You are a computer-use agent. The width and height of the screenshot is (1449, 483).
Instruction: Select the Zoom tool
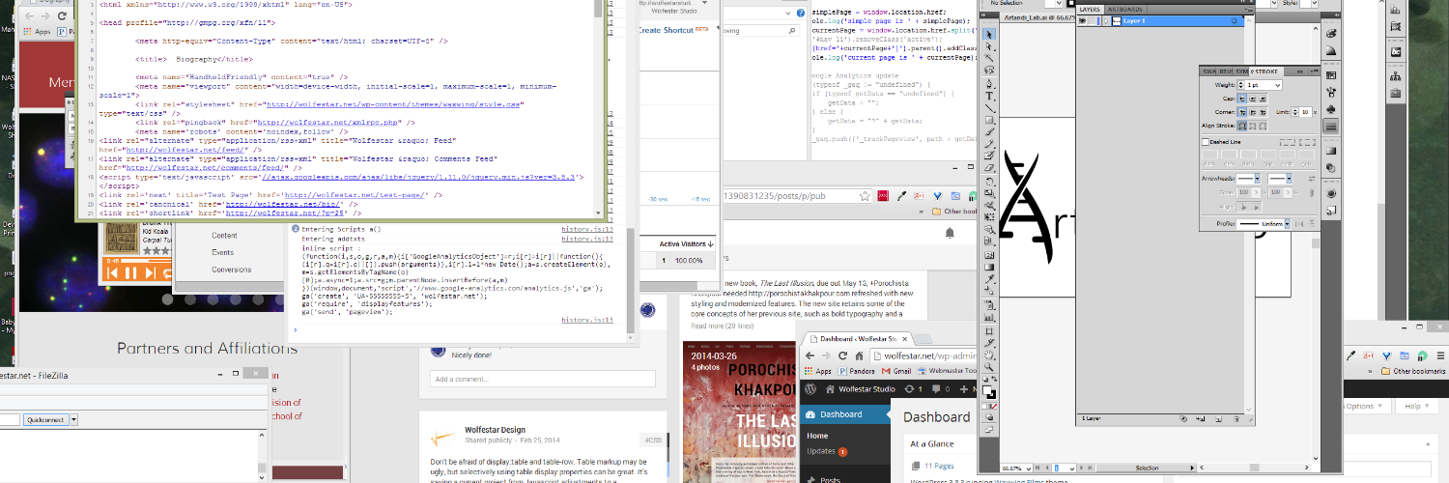[x=990, y=366]
